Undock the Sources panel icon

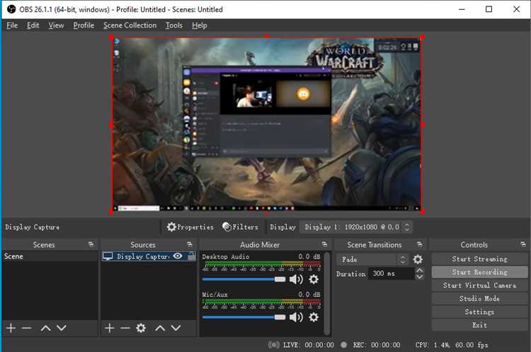(x=189, y=244)
